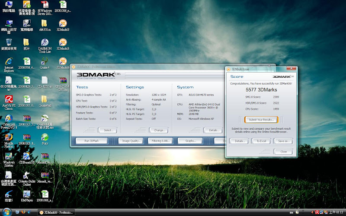346x216 pixels.
Task: Click Submit Your Results... button
Action: pos(260,120)
